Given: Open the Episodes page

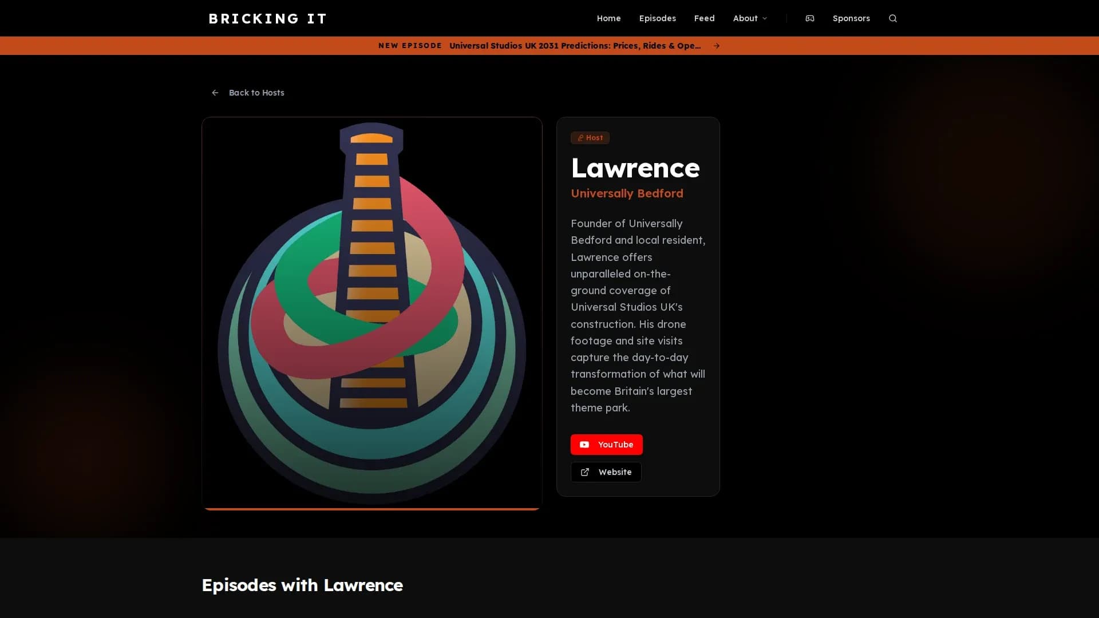Looking at the screenshot, I should click(x=657, y=18).
